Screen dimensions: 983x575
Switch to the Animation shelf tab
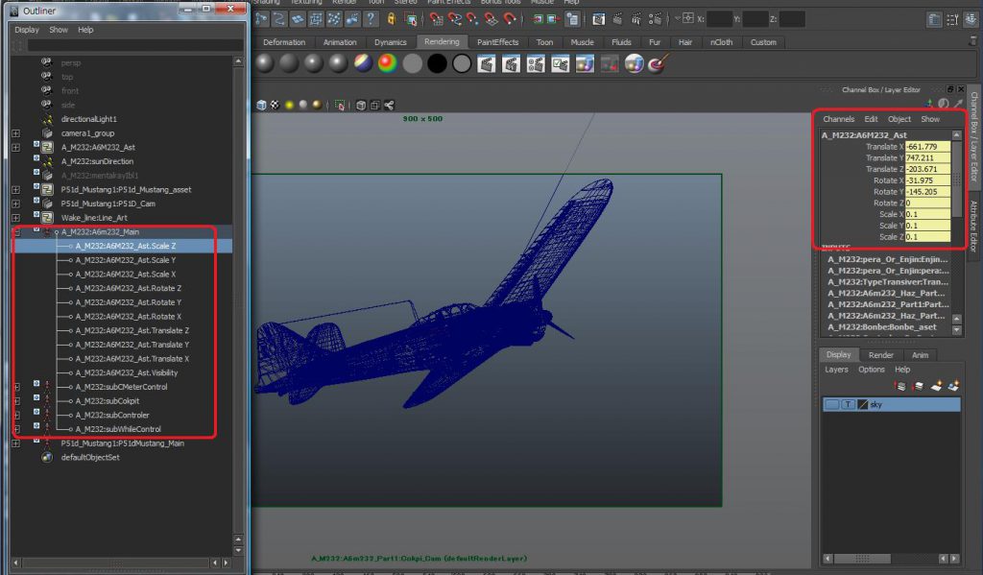click(340, 42)
